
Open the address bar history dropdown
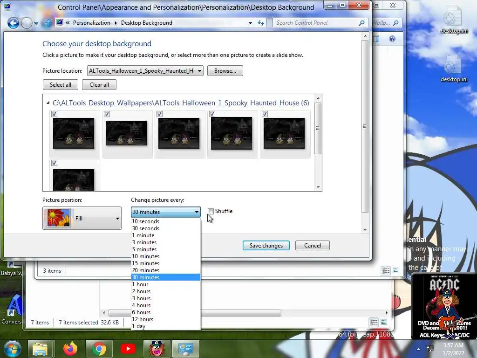click(250, 23)
